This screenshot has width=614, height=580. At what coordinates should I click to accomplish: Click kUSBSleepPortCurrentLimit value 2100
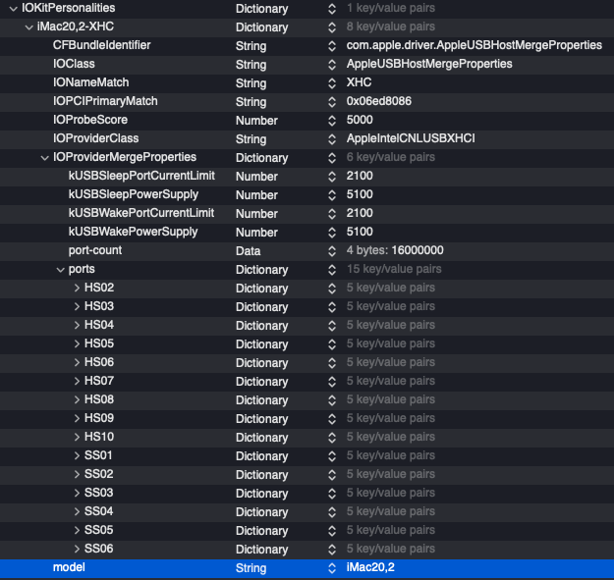click(x=360, y=176)
